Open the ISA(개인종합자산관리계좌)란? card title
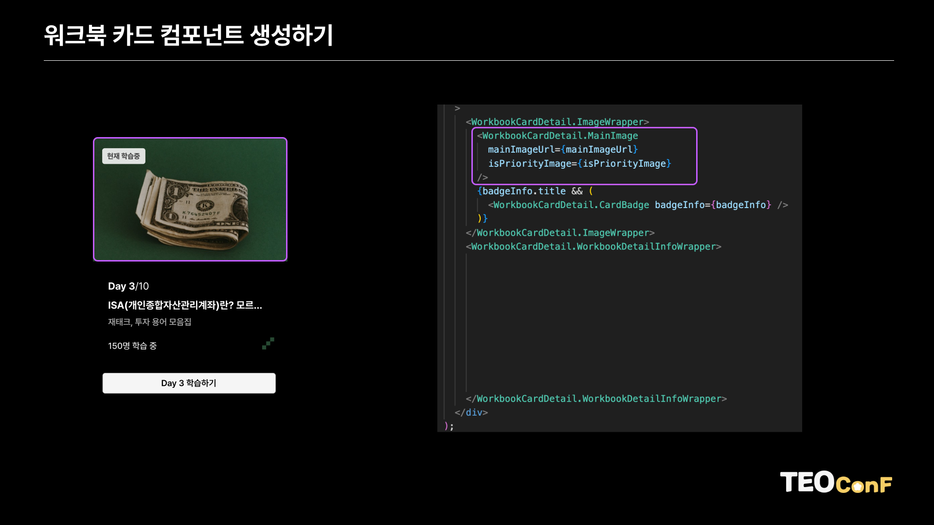The image size is (934, 525). pyautogui.click(x=185, y=305)
